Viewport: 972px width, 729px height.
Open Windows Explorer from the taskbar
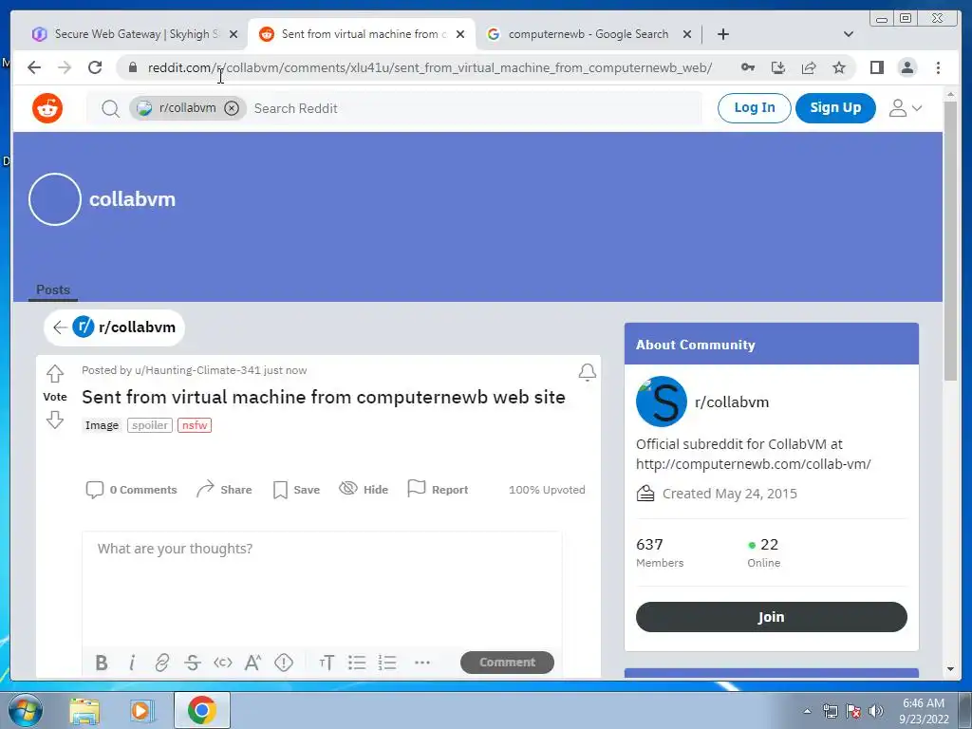pos(84,711)
